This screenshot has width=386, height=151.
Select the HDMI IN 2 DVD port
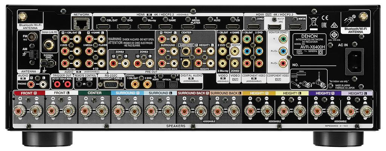pyautogui.click(x=124, y=27)
